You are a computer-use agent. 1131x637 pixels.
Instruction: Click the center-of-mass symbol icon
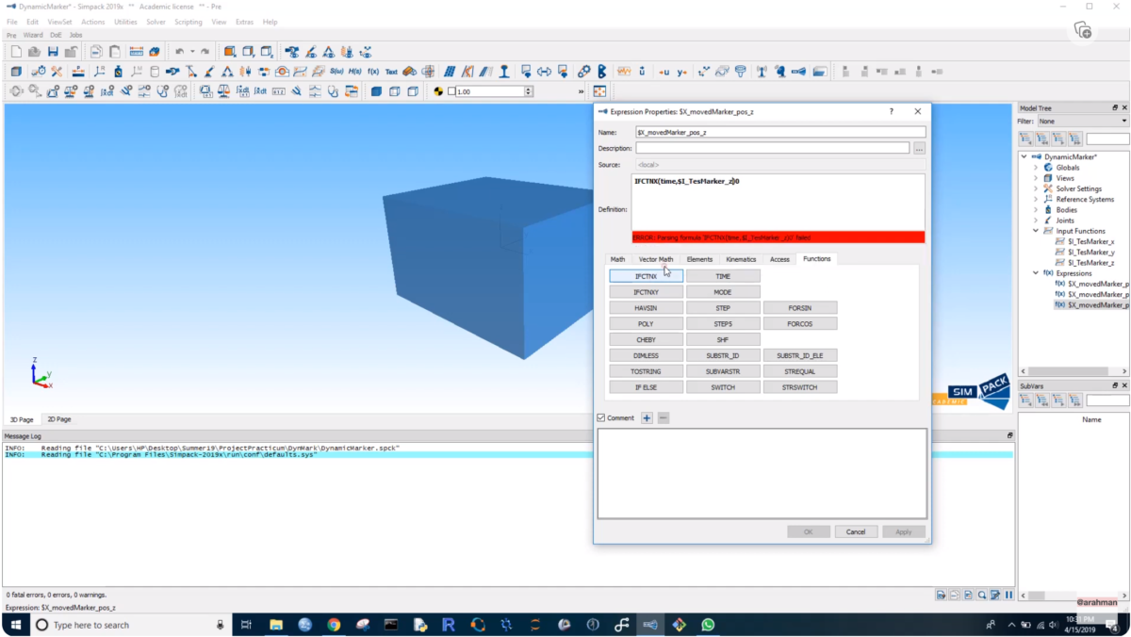(x=437, y=91)
